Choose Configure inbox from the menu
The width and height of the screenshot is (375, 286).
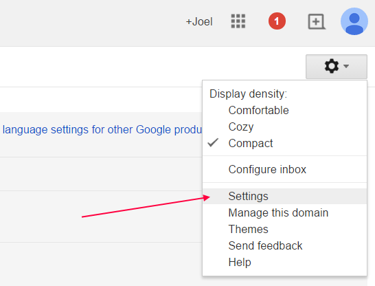tap(267, 169)
